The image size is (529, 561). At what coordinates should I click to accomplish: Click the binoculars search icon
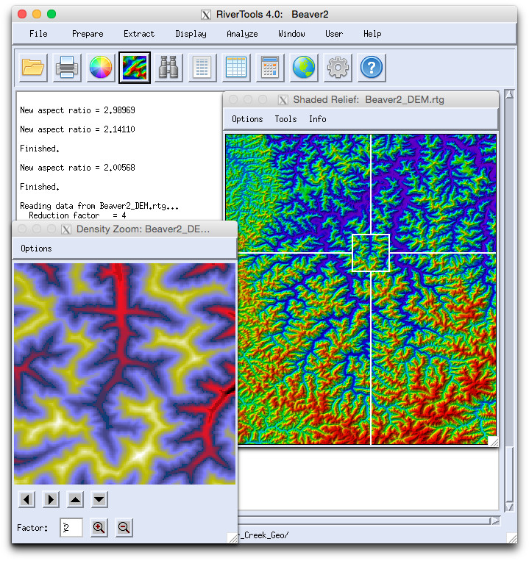click(168, 68)
